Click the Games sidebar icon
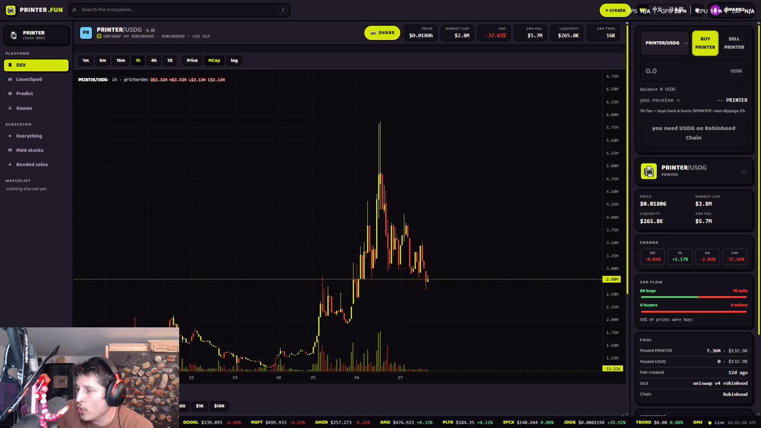761x428 pixels. coord(10,108)
